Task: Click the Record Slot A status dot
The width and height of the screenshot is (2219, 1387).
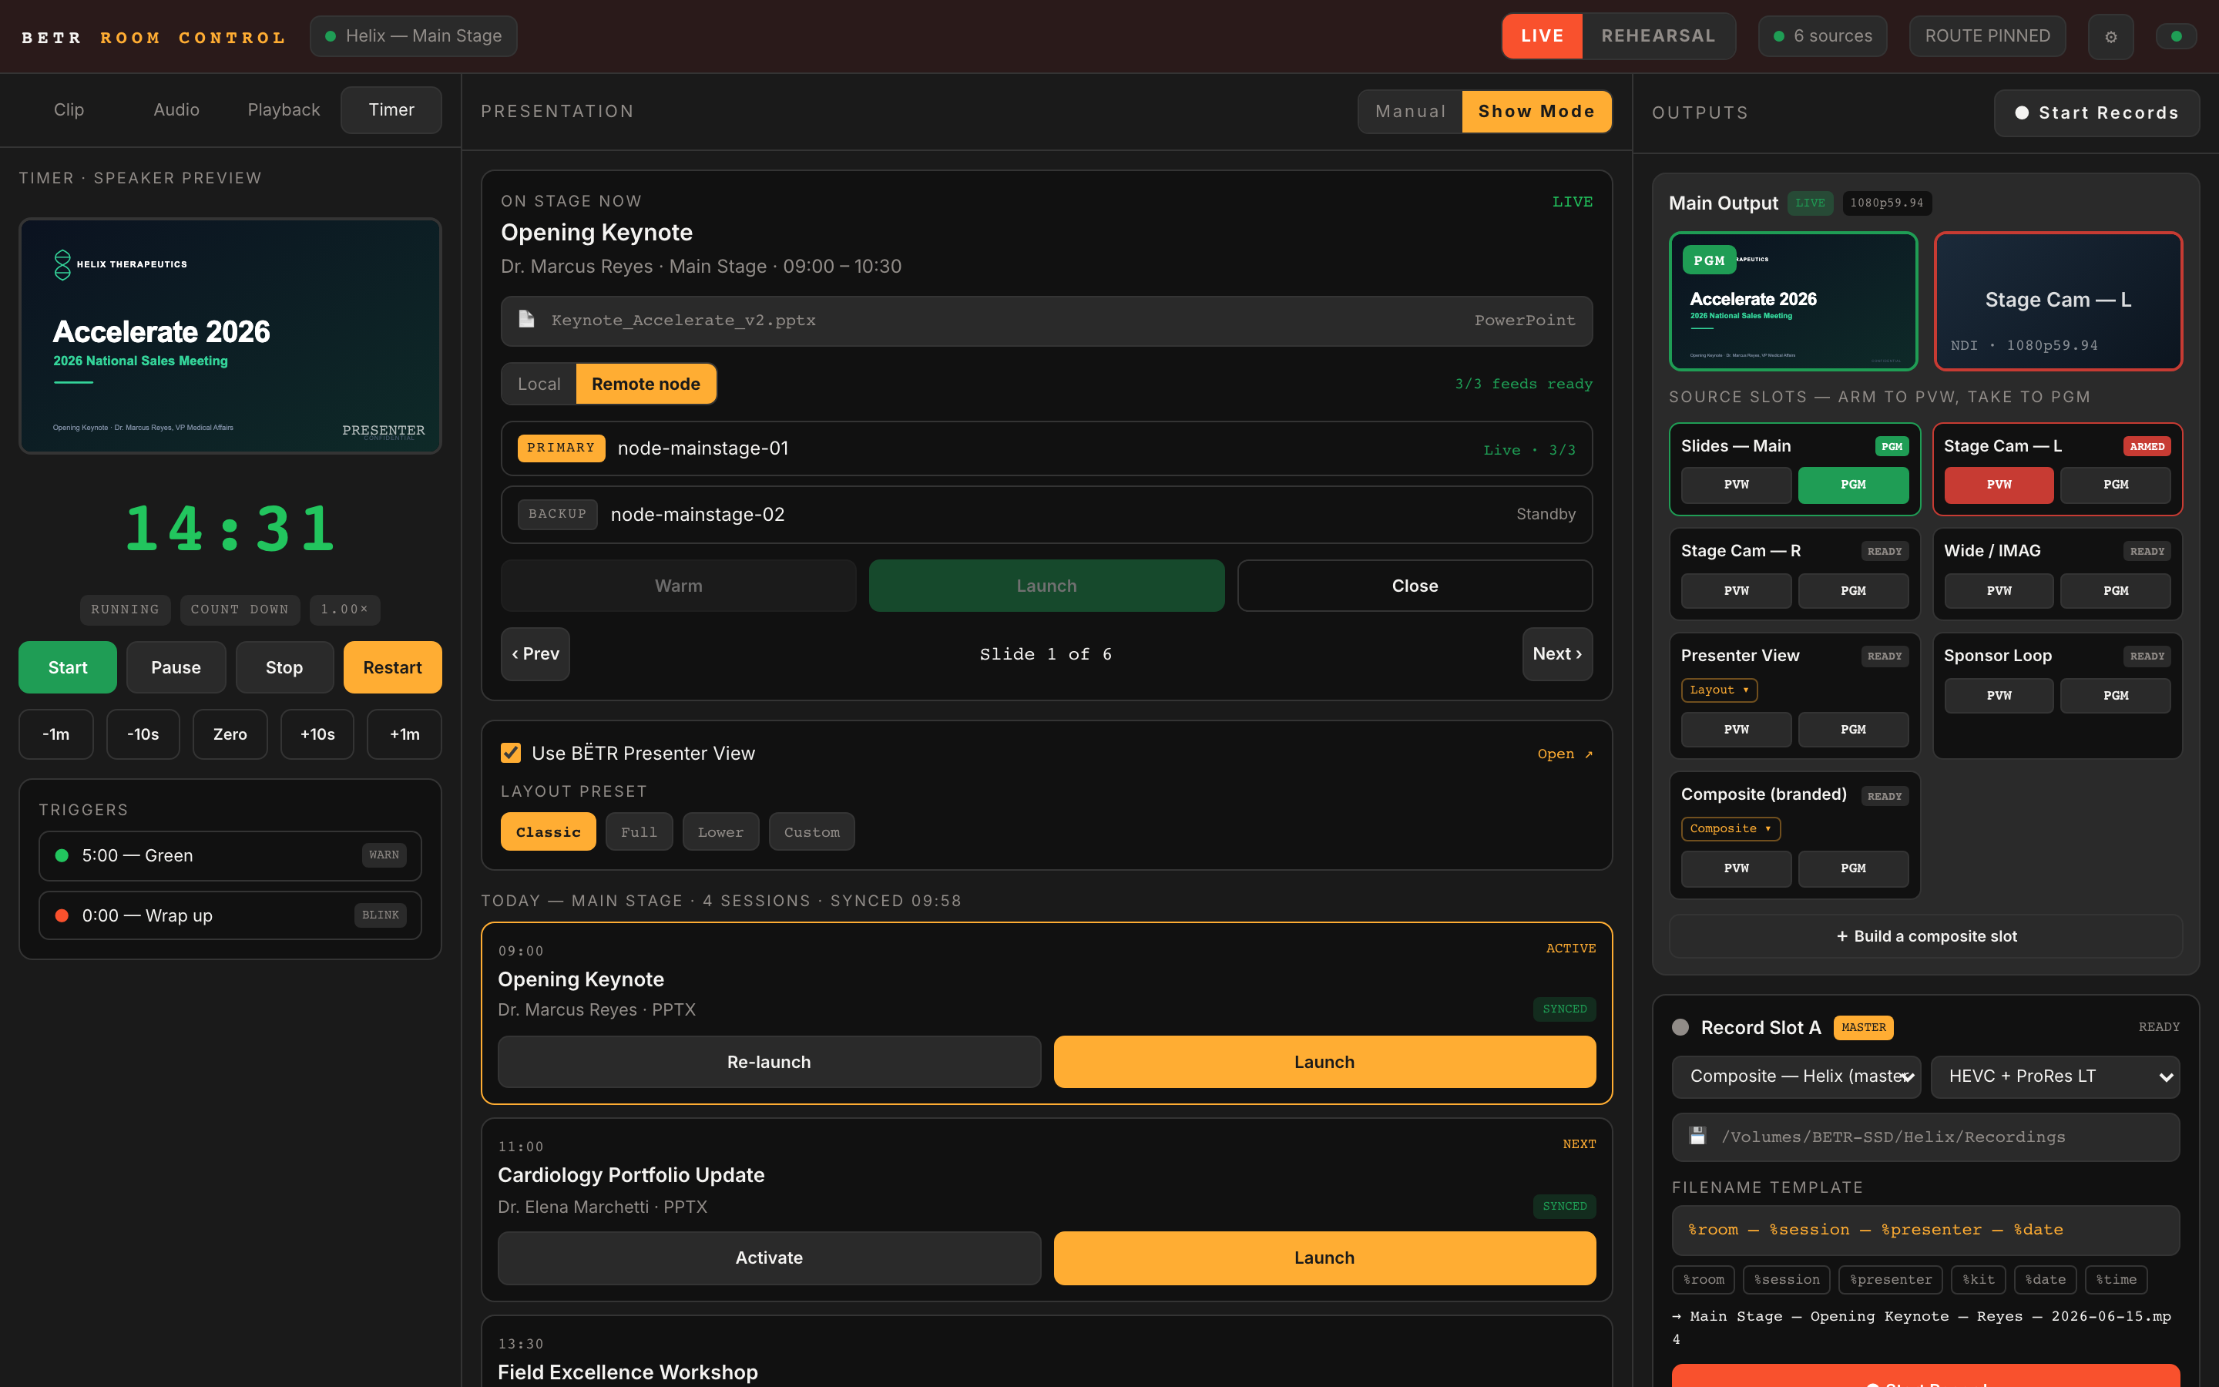Action: click(1680, 1027)
